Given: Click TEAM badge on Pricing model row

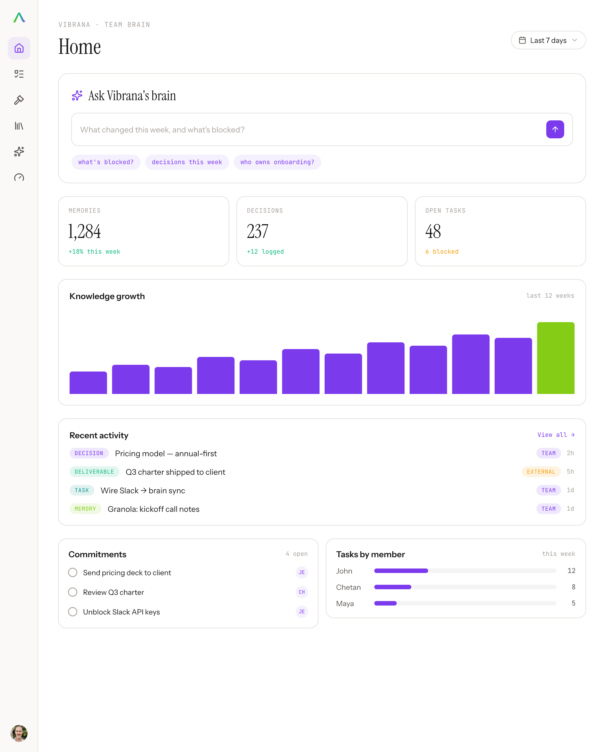Looking at the screenshot, I should [548, 453].
